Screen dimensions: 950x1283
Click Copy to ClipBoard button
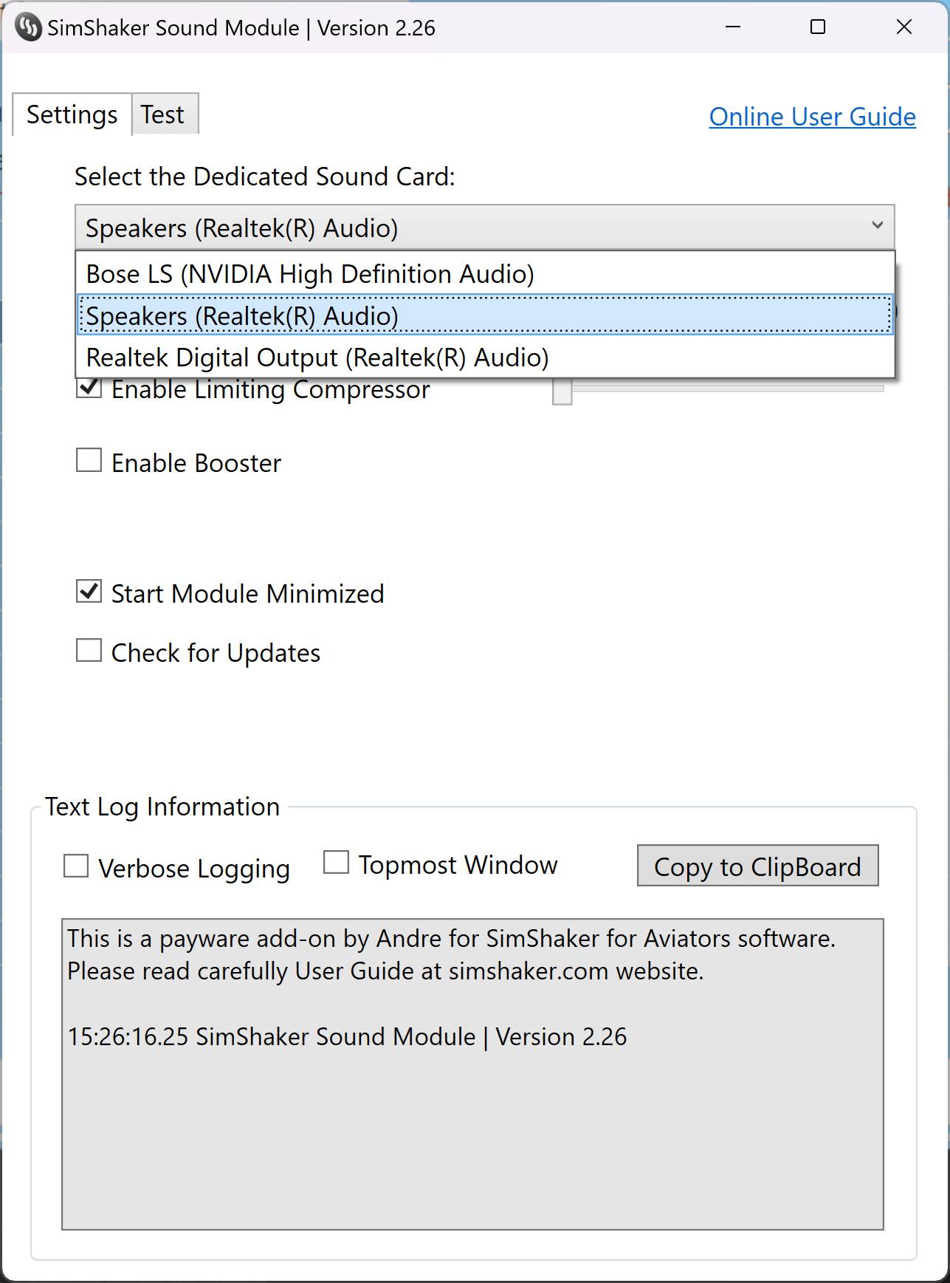tap(758, 866)
